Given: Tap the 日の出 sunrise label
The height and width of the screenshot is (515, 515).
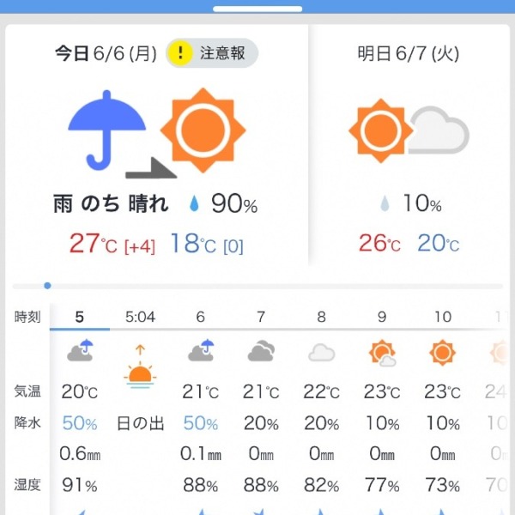Looking at the screenshot, I should tap(140, 423).
